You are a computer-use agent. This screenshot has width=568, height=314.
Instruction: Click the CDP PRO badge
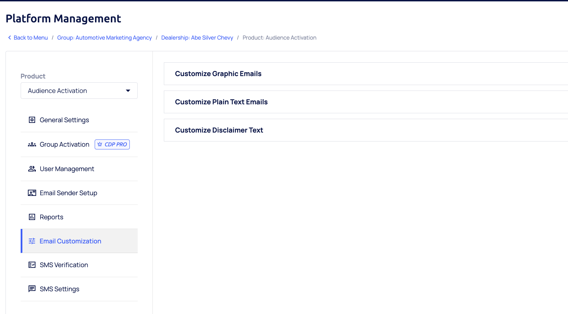(x=112, y=144)
